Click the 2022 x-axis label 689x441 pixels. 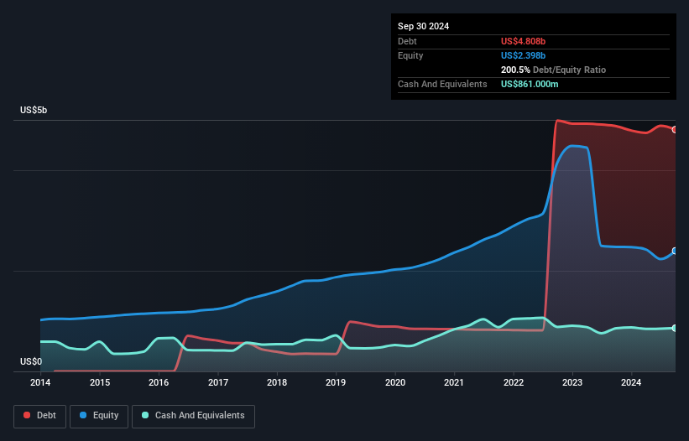pyautogui.click(x=514, y=382)
